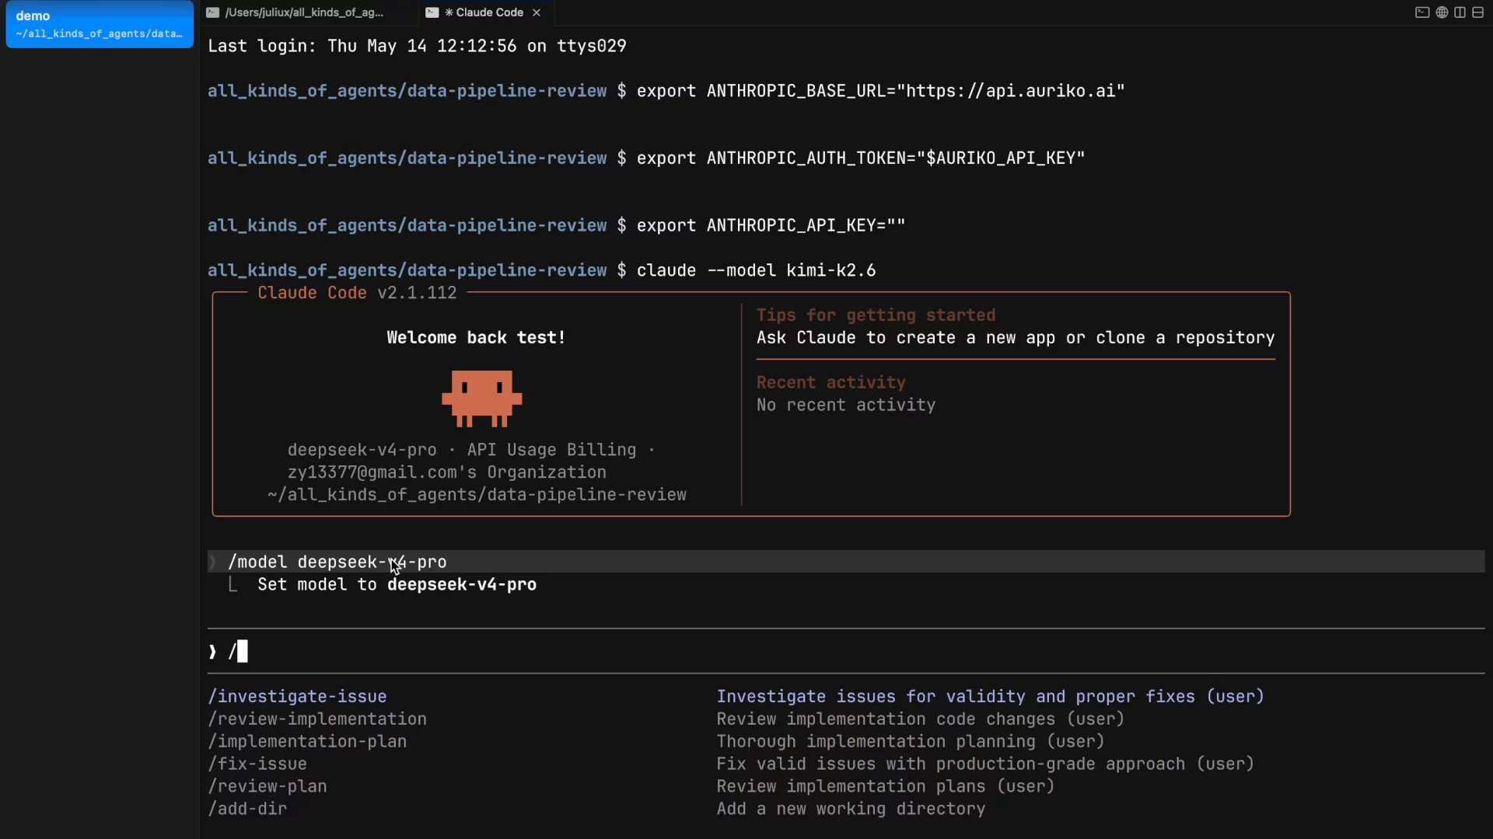1493x839 pixels.
Task: Choose the /add-dir command
Action: tap(247, 809)
